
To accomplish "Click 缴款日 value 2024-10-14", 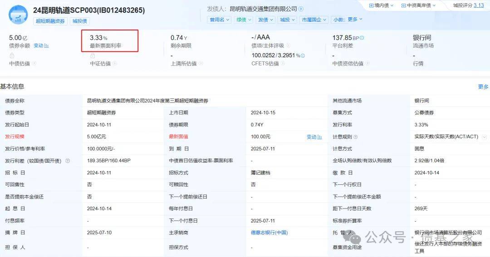I will (x=426, y=173).
